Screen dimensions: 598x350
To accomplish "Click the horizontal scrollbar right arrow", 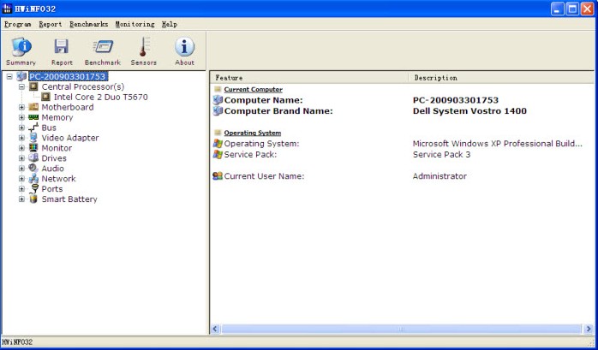I will point(588,329).
